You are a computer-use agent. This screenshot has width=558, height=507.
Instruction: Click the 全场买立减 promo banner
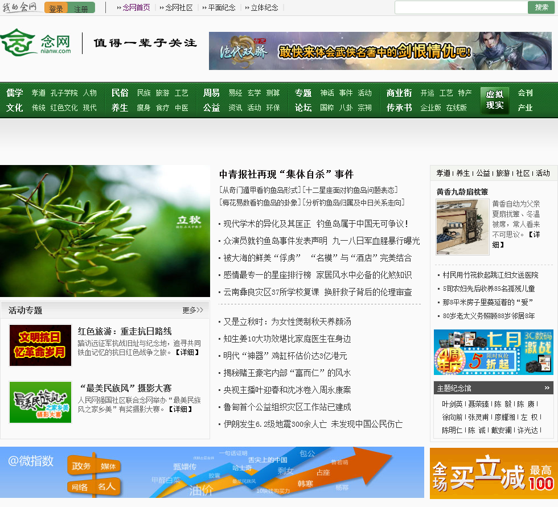494,473
